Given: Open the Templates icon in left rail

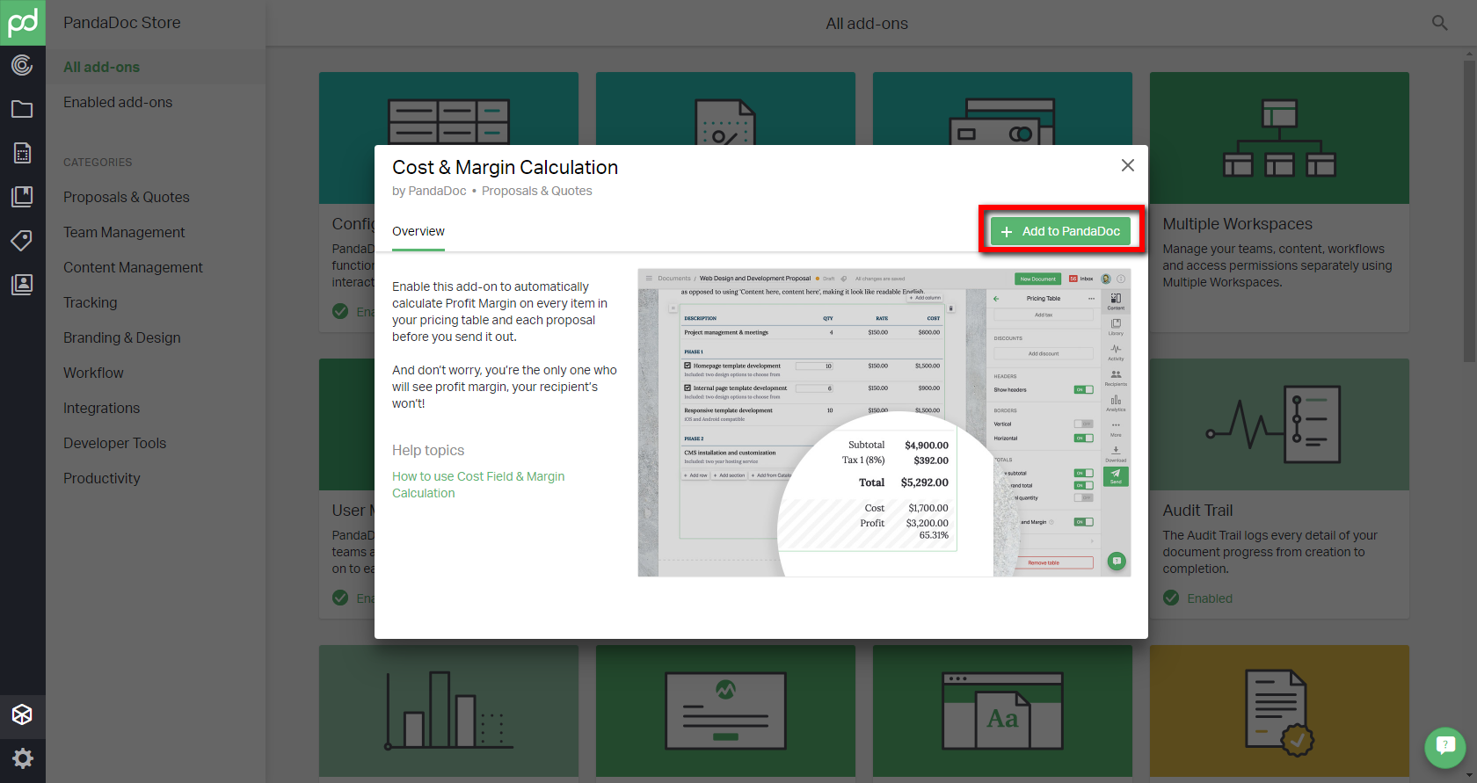Looking at the screenshot, I should click(22, 153).
